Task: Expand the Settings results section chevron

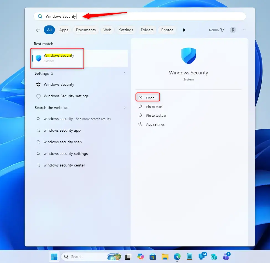Action: pyautogui.click(x=125, y=74)
